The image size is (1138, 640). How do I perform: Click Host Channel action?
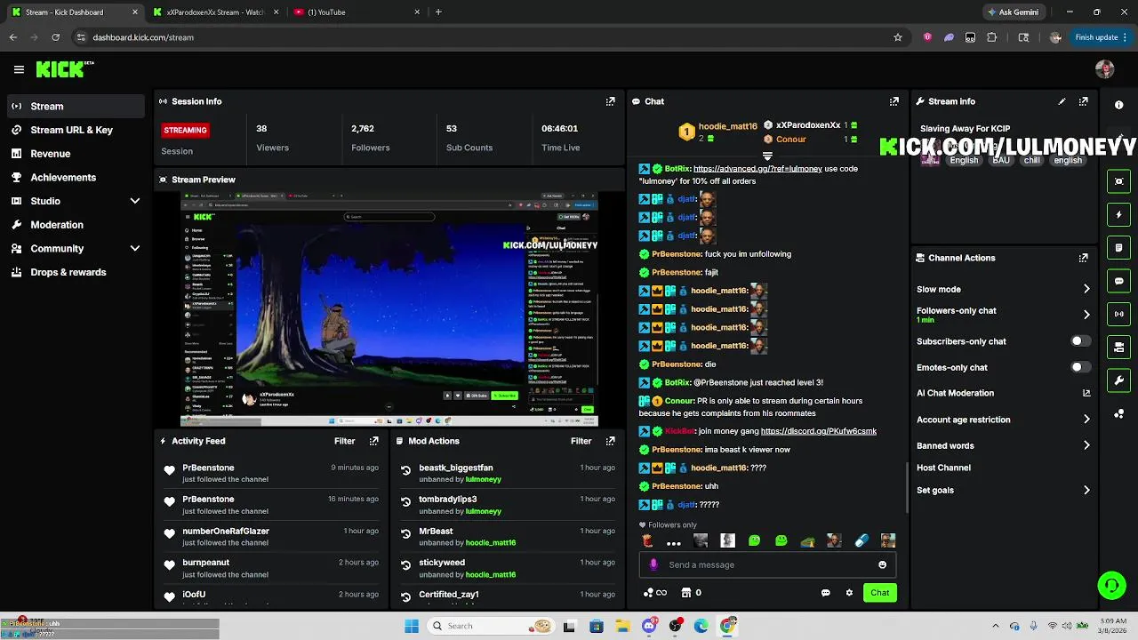(x=943, y=468)
